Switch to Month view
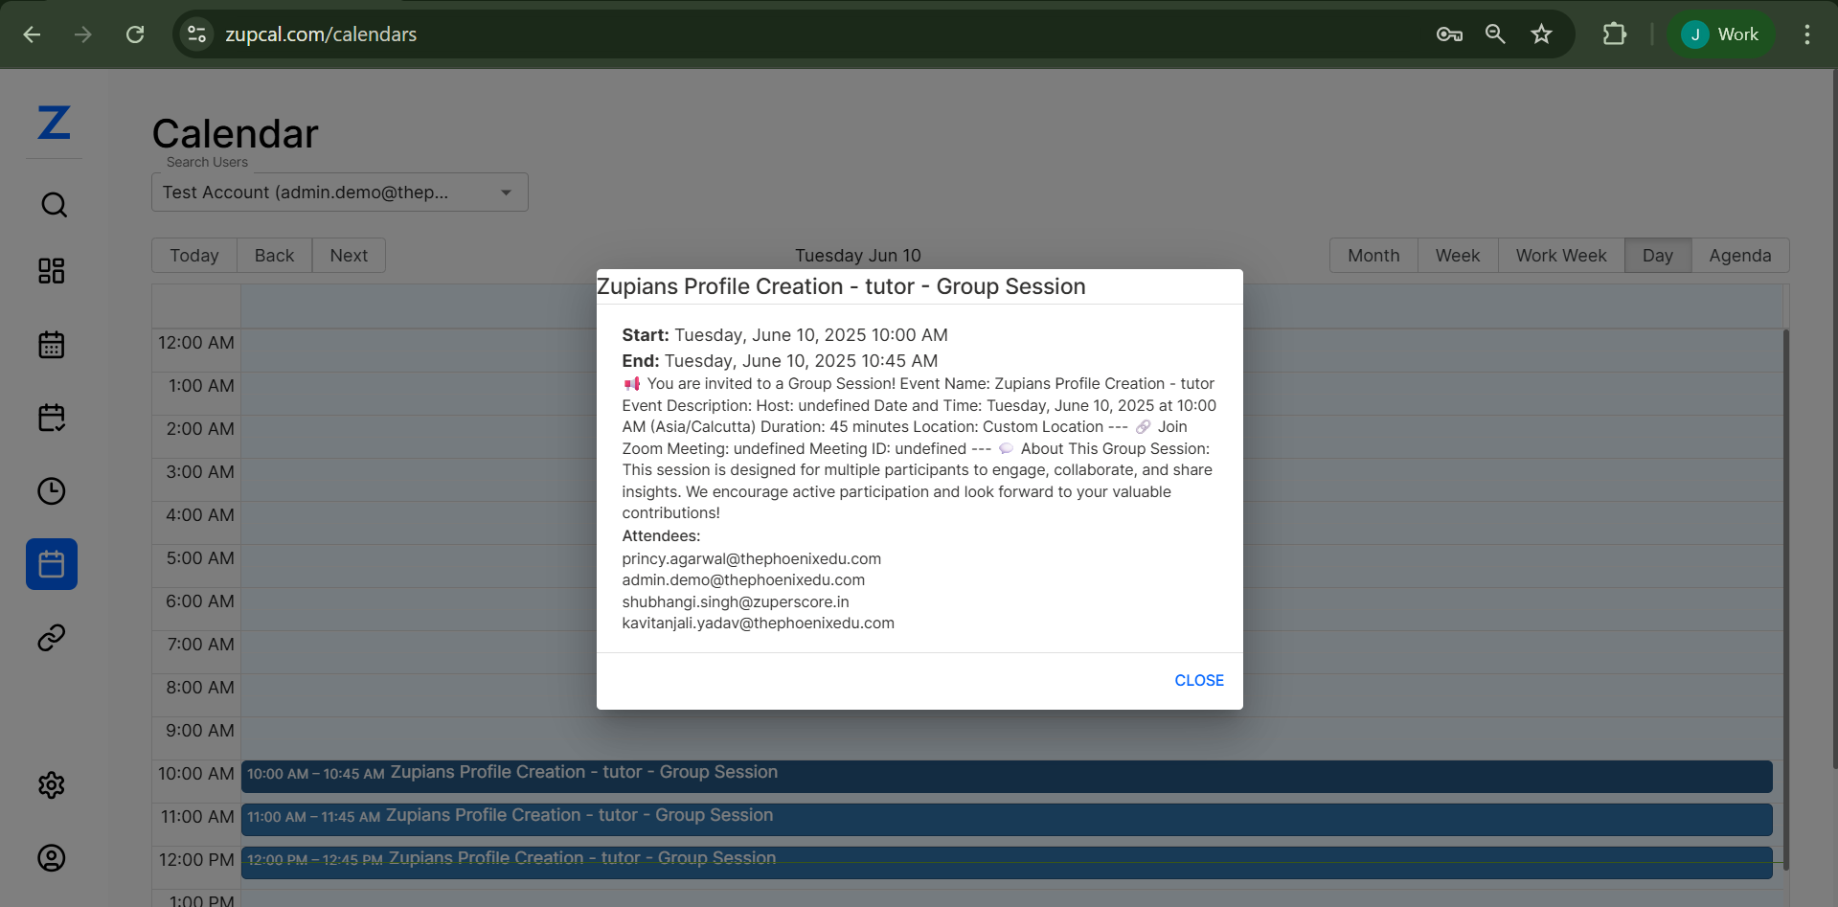This screenshot has width=1838, height=907. click(x=1373, y=256)
